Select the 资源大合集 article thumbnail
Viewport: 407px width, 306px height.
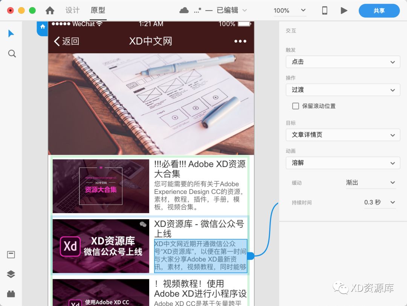click(x=101, y=186)
